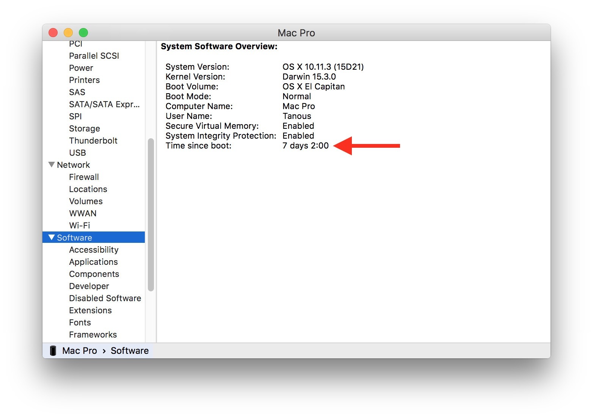Click the Computer Name value Mac Pro
The image size is (593, 419).
299,106
